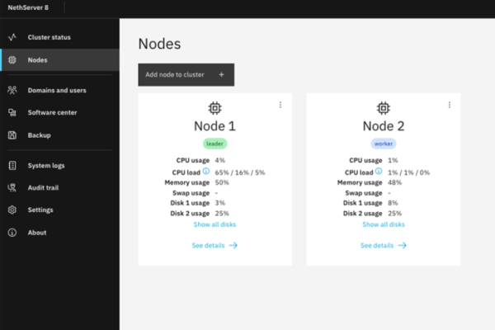The image size is (495, 330).
Task: Expand Show all disks for Node 2
Action: tap(383, 224)
